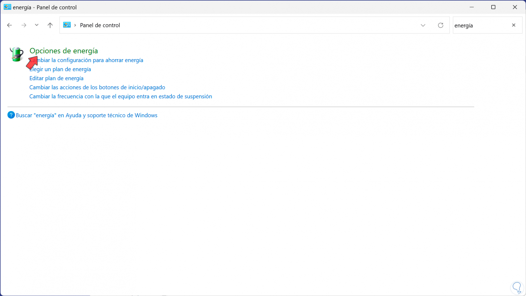Select the Panel de control breadcrumb

pyautogui.click(x=100, y=25)
